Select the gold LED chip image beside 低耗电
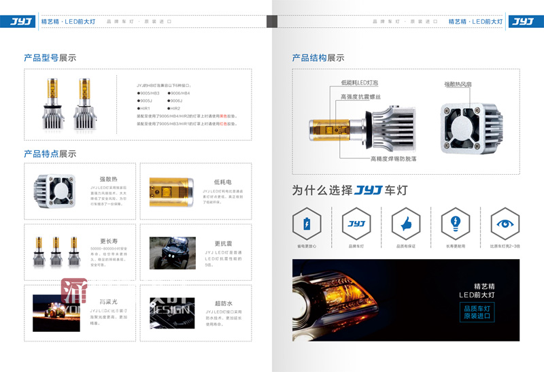Viewport: 544px width, 372px height. click(172, 191)
